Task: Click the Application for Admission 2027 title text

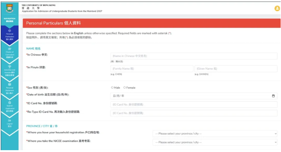Action: point(62,11)
